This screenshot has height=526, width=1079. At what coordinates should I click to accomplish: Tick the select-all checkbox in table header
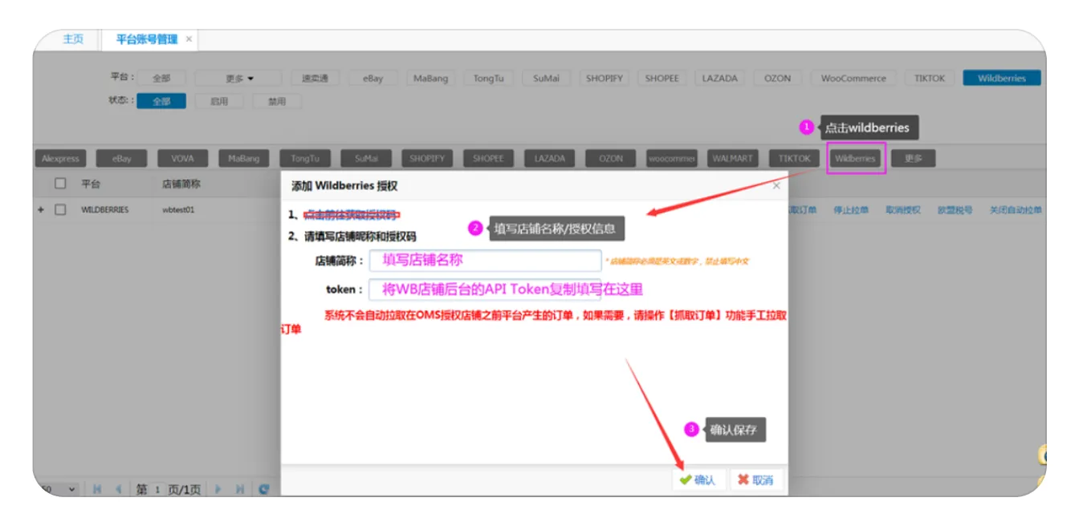pos(60,184)
